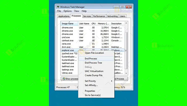Screen dimensions: 187x106
Task: Select the Processes tab
Action: coord(76,16)
